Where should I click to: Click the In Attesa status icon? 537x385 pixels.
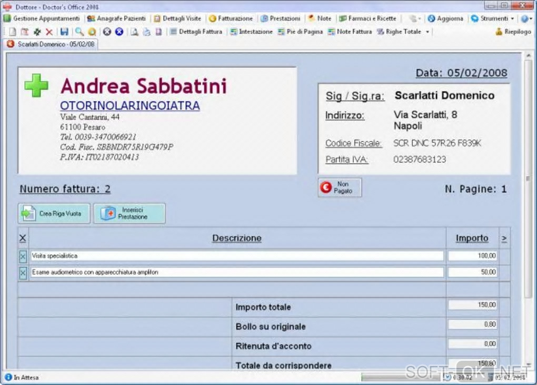pos(8,377)
